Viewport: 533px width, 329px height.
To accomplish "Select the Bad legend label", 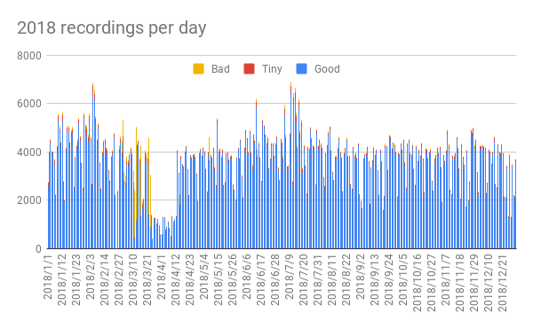I will (220, 69).
